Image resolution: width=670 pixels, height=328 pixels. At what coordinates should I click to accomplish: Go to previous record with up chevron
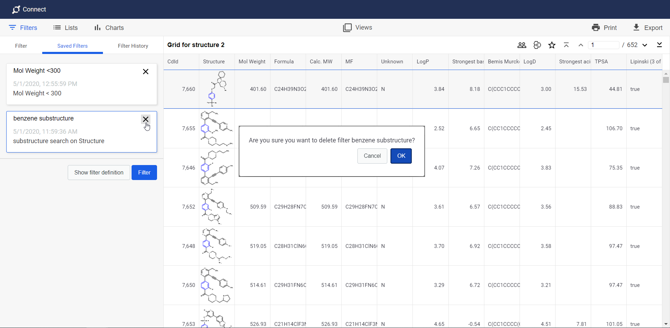pos(581,45)
